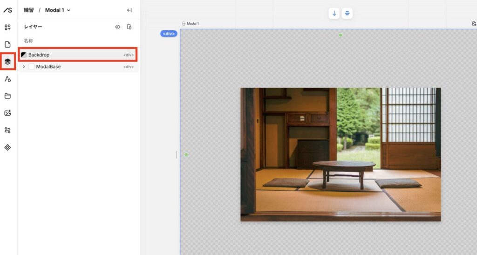The height and width of the screenshot is (255, 477).
Task: Open the Add elements panel
Action: point(7,28)
